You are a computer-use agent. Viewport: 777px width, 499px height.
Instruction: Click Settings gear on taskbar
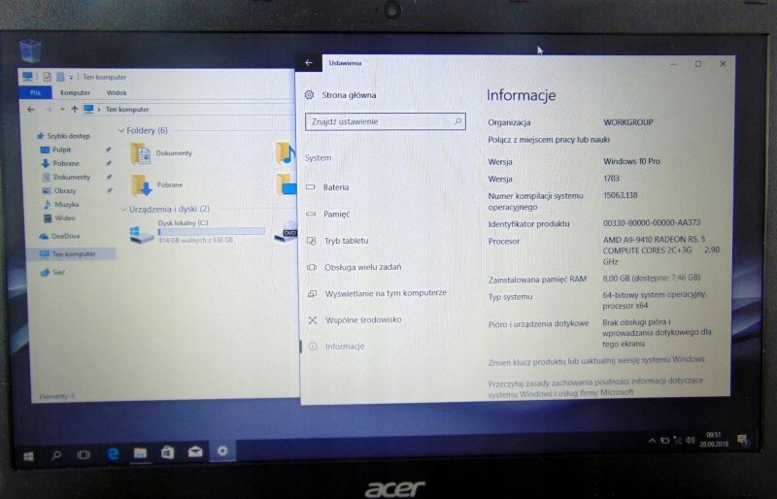[x=222, y=450]
